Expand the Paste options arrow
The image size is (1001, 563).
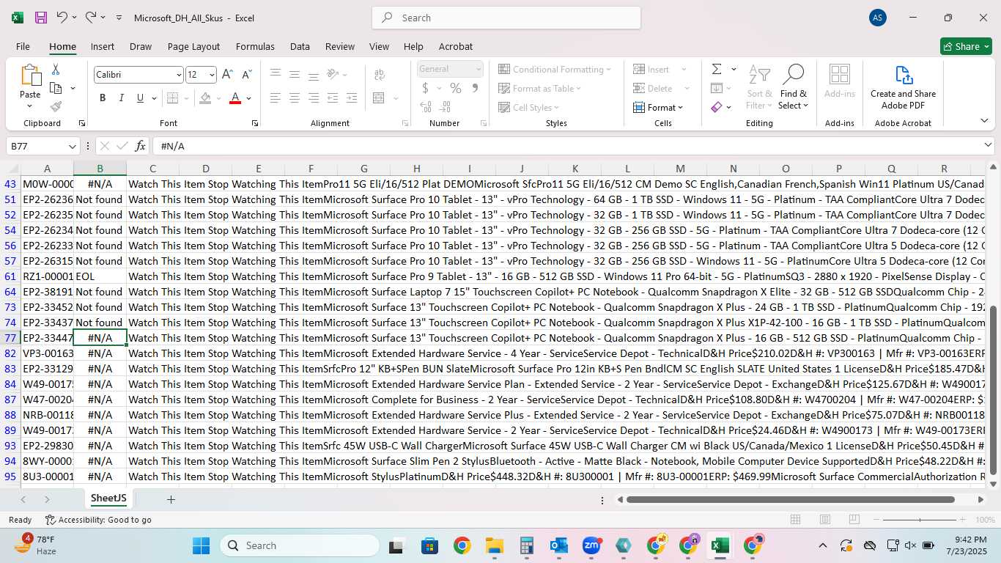(x=30, y=107)
